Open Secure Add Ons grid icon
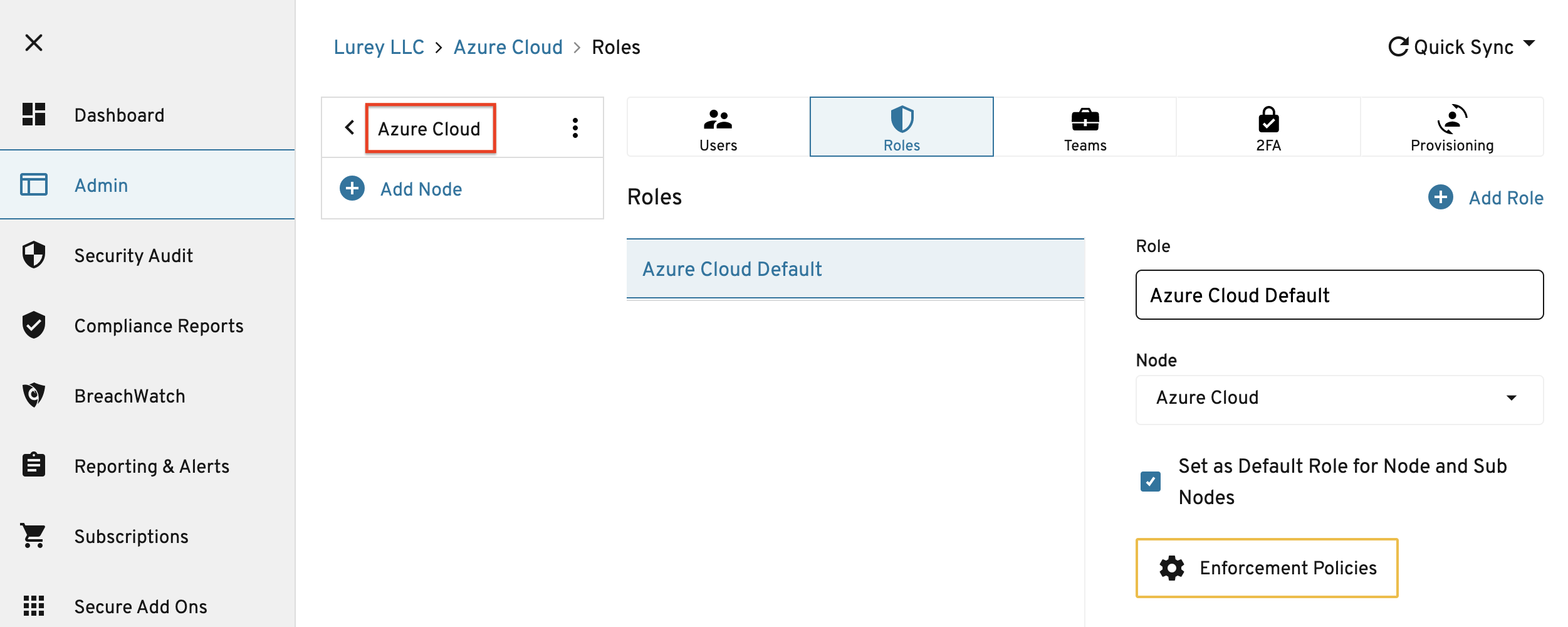The height and width of the screenshot is (627, 1568). 34,606
